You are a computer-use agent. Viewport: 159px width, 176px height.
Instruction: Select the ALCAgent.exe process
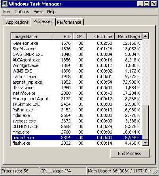point(77,60)
